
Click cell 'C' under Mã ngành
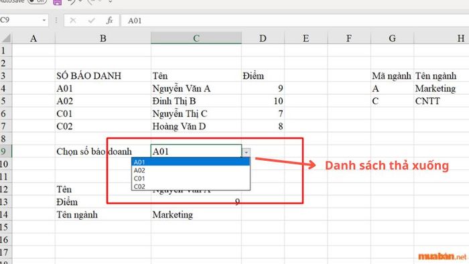392,101
